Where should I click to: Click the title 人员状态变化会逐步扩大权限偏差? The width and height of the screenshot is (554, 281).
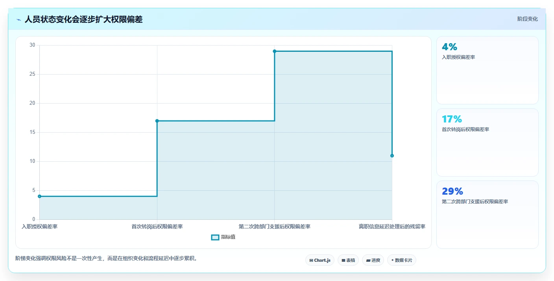tap(83, 20)
